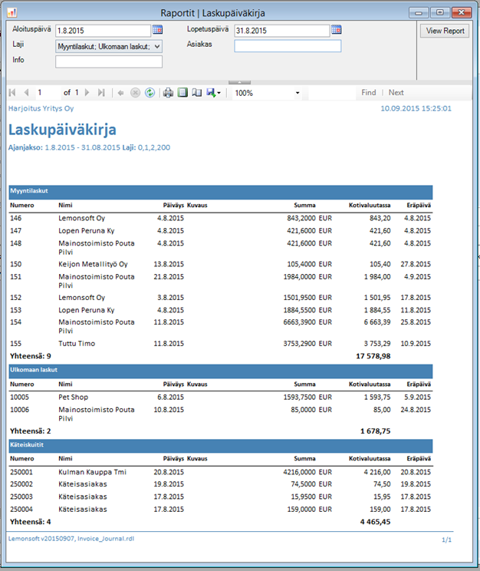The height and width of the screenshot is (571, 480).
Task: Expand the Laji selection dropdown
Action: click(157, 47)
